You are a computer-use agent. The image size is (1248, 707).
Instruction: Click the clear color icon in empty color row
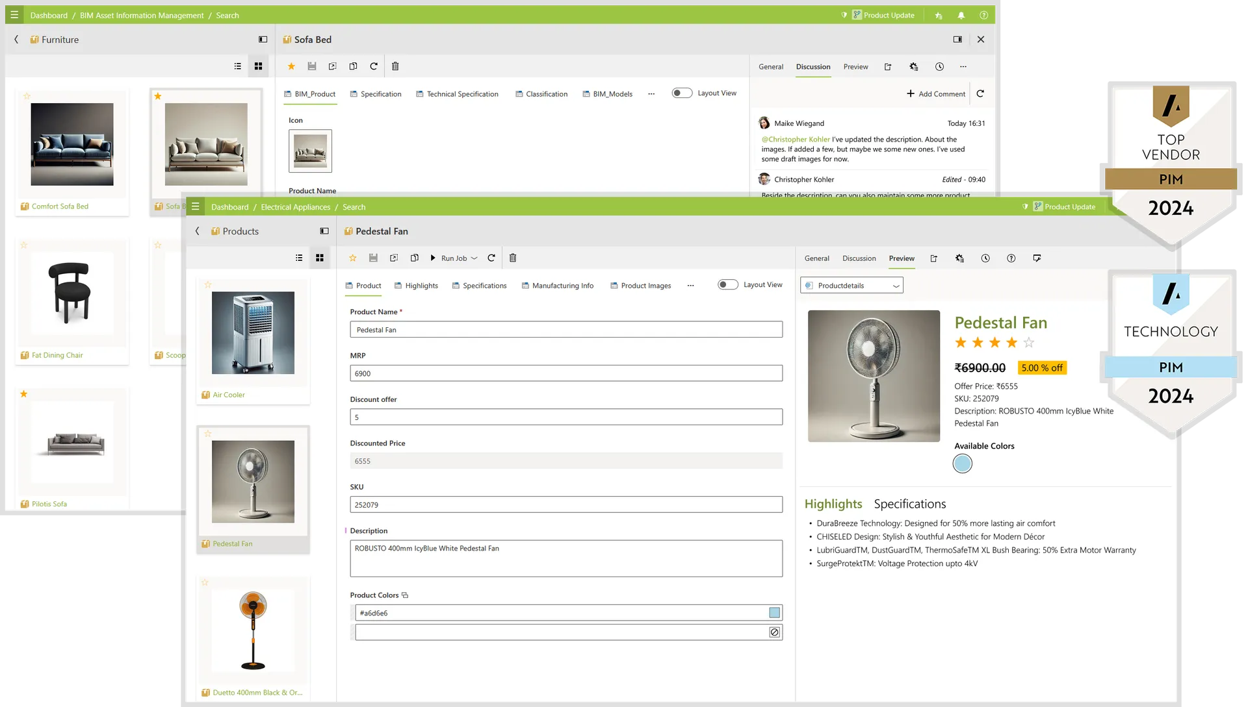775,632
